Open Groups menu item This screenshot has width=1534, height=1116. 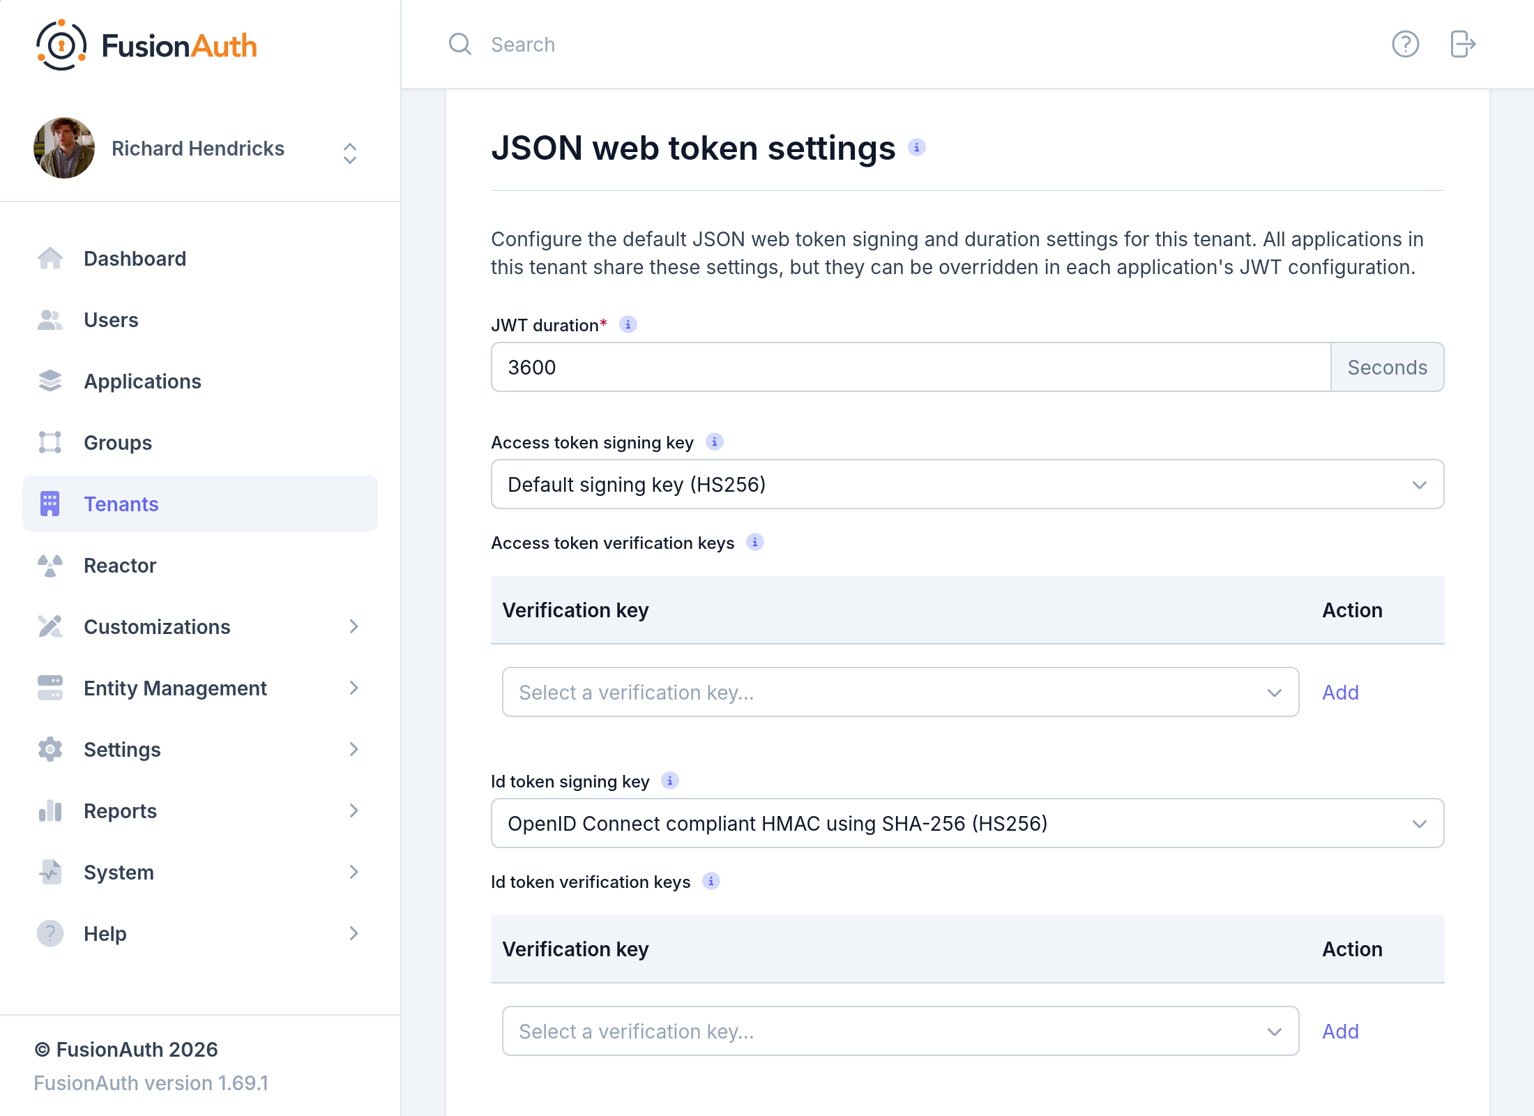pos(200,442)
